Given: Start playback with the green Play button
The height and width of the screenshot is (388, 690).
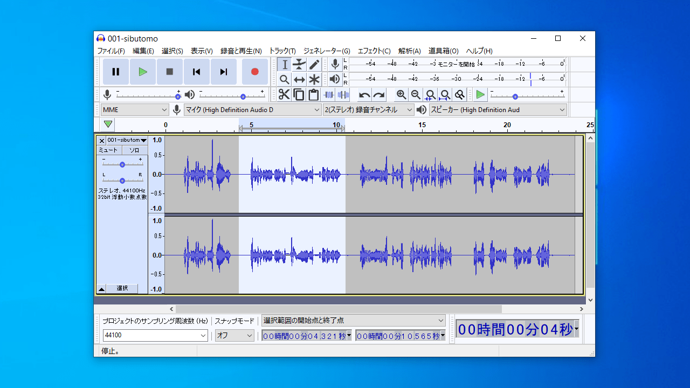Looking at the screenshot, I should pos(143,72).
